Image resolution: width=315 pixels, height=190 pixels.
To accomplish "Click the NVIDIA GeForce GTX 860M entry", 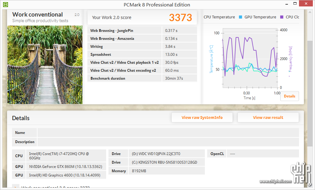I will [66, 167].
